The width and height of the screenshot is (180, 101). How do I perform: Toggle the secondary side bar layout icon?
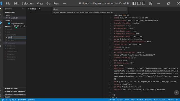click(144, 3)
